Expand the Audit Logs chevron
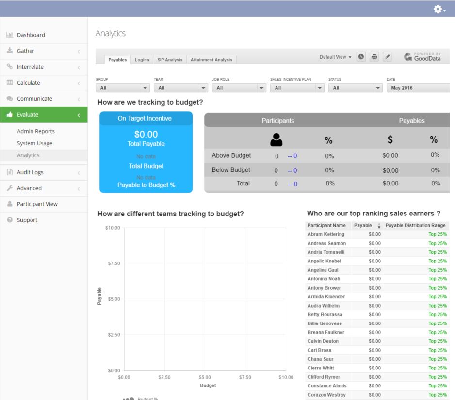 79,173
